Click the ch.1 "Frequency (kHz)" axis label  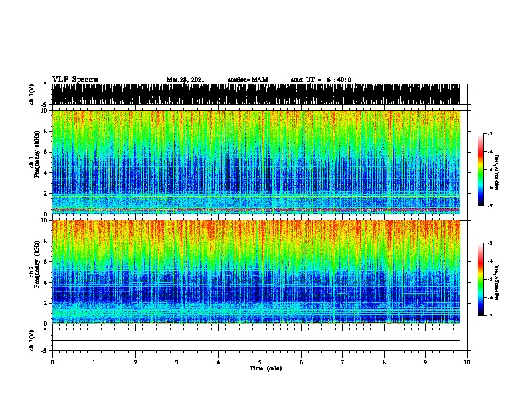coord(37,154)
